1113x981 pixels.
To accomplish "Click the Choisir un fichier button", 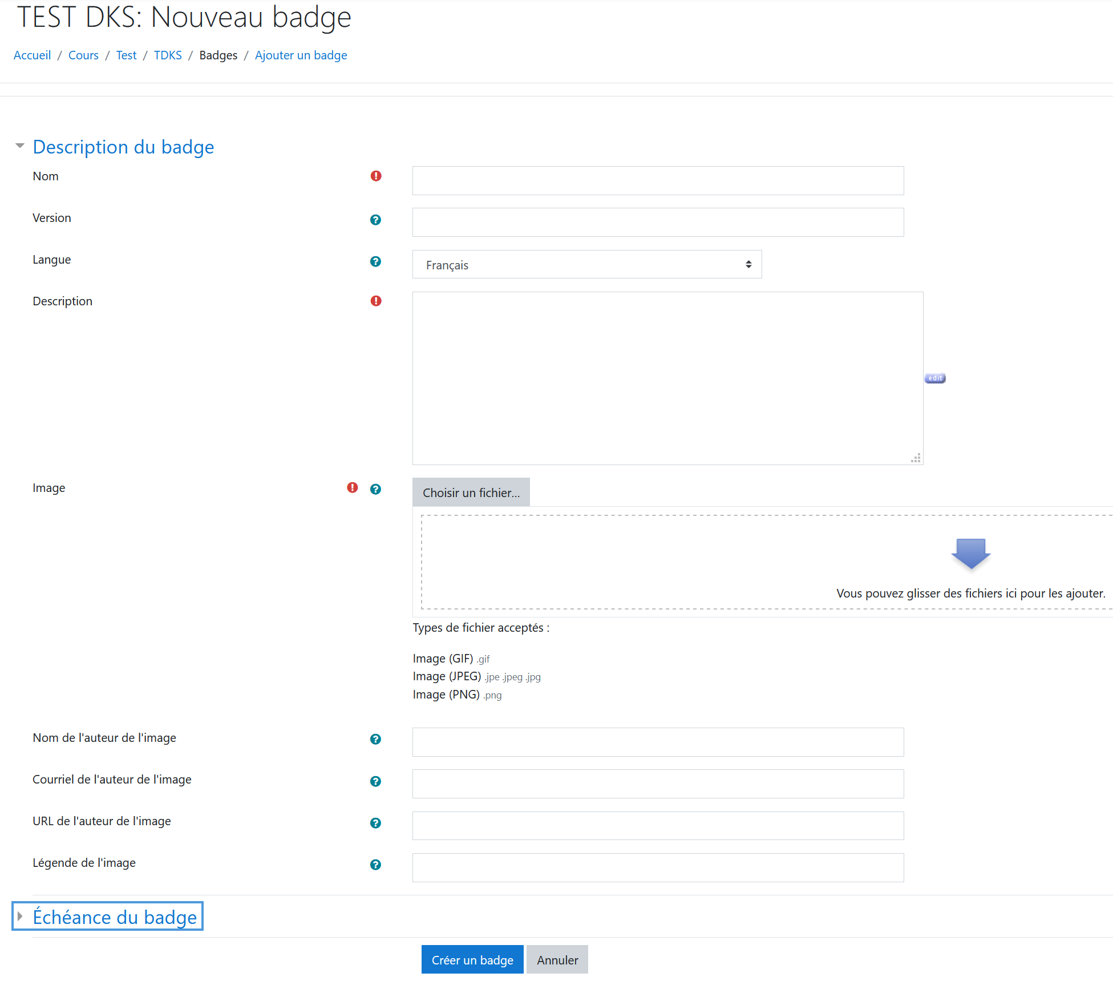I will (x=471, y=492).
